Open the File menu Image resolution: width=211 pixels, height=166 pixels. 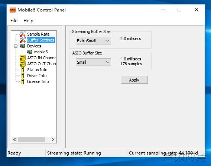coord(14,21)
